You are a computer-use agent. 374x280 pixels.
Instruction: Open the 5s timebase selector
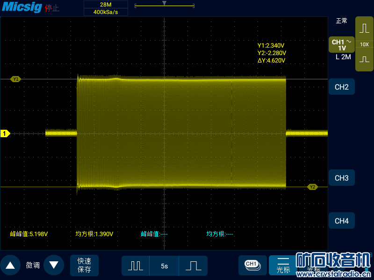click(x=164, y=266)
